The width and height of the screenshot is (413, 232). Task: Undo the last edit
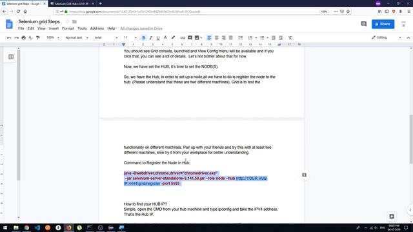[x=9, y=38]
